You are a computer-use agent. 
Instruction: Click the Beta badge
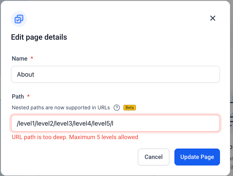click(130, 108)
